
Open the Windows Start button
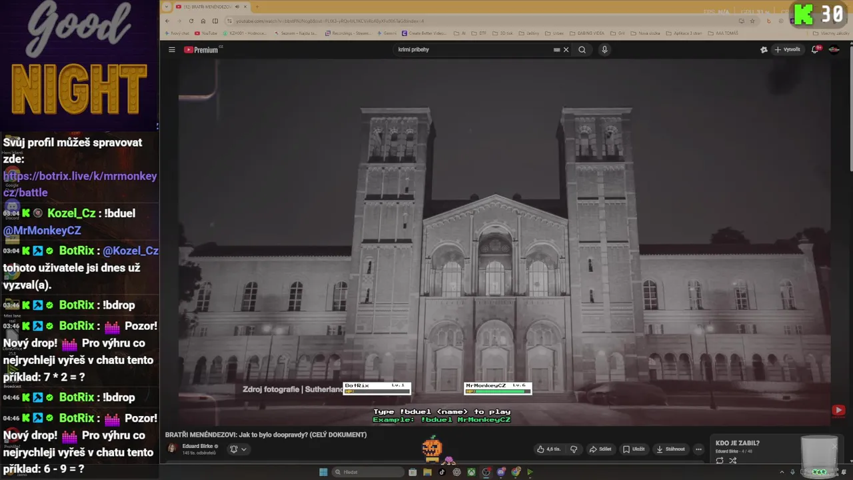tap(323, 472)
